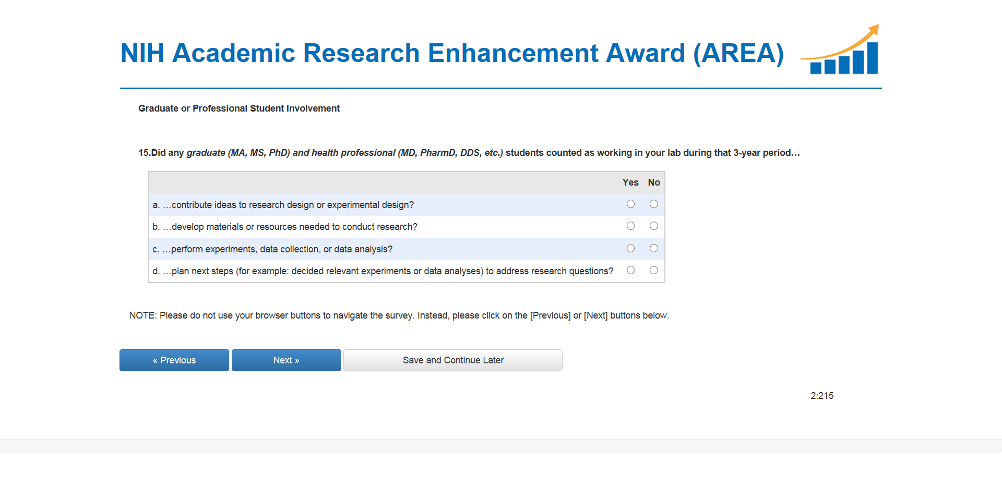Click question 15 text about graduate students

(x=469, y=153)
